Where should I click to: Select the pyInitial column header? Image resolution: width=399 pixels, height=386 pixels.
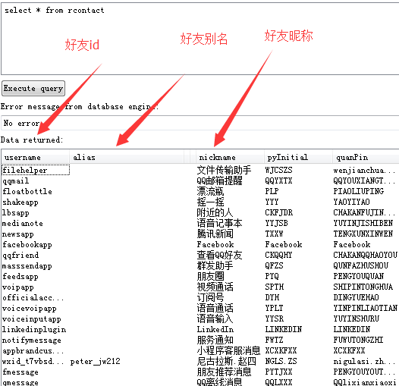[x=298, y=157]
